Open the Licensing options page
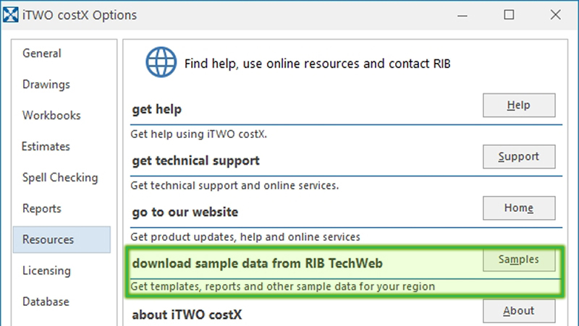Image resolution: width=579 pixels, height=326 pixels. pos(46,270)
